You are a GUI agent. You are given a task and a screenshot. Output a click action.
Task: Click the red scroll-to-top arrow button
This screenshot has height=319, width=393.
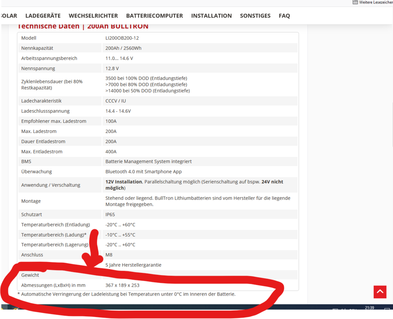[380, 292]
